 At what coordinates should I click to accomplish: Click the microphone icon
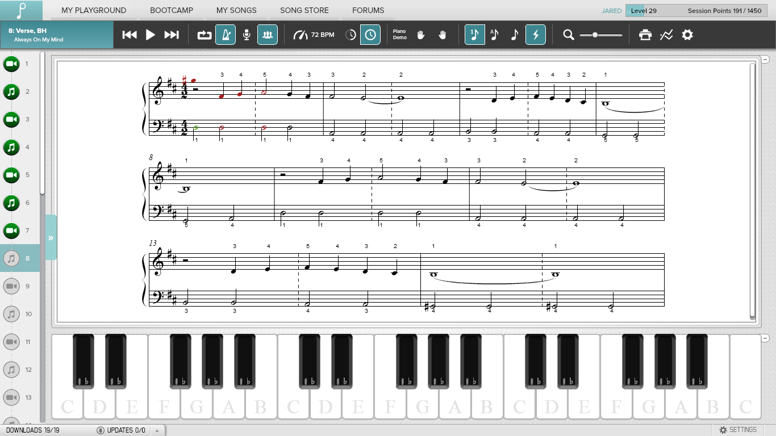point(247,35)
